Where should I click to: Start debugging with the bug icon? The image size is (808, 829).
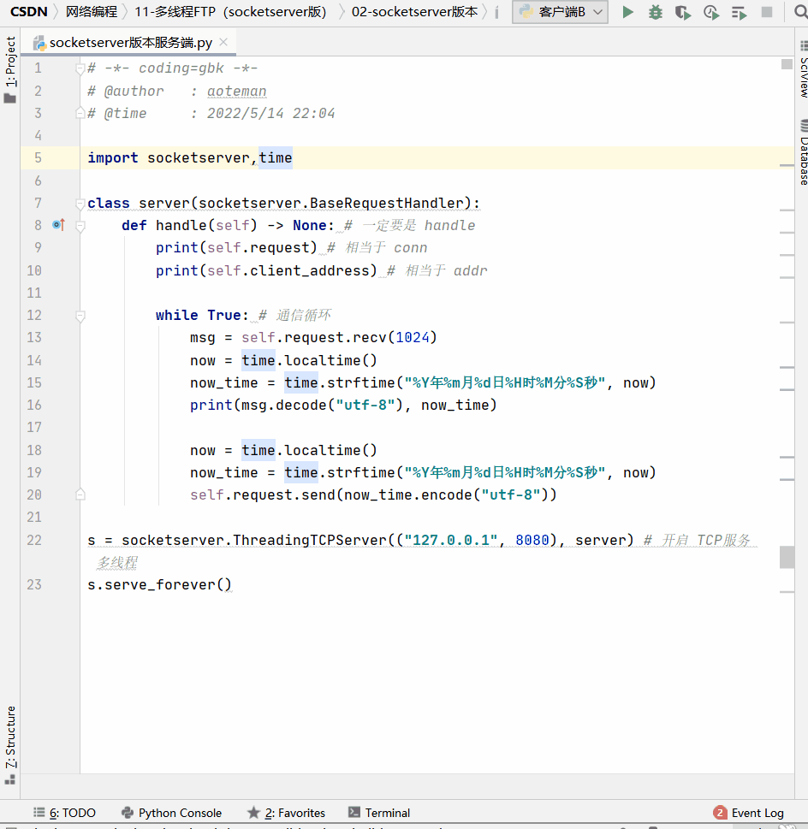pos(656,12)
